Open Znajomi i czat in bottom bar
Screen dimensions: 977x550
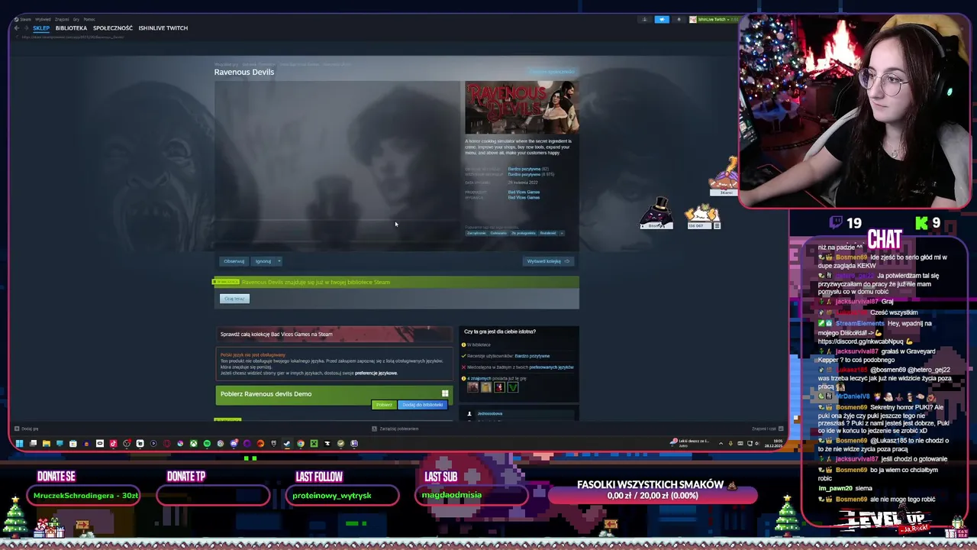(x=766, y=429)
